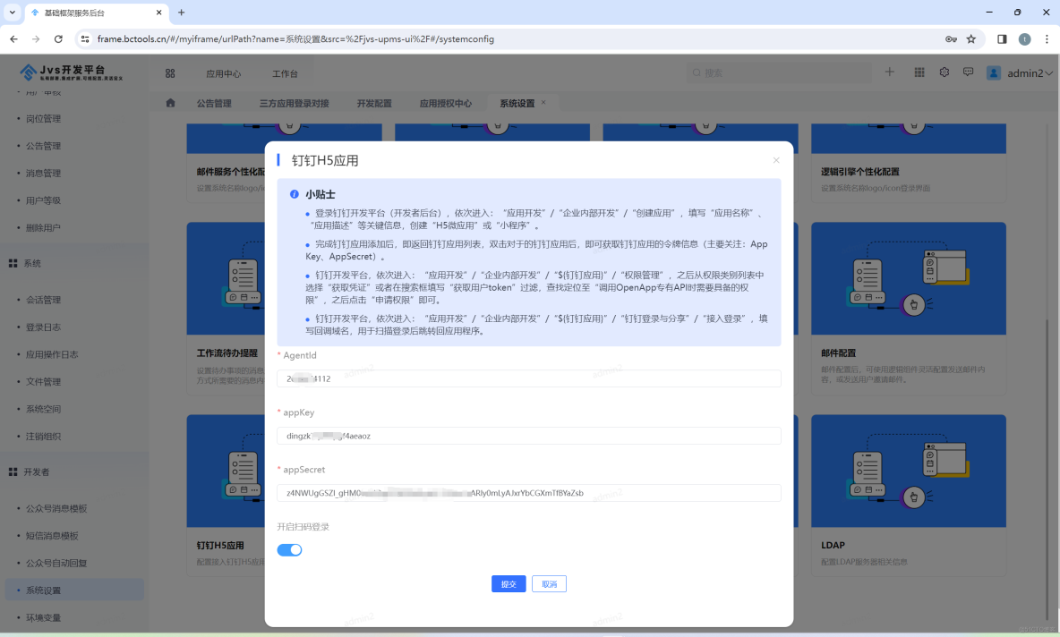Image resolution: width=1060 pixels, height=637 pixels.
Task: Open the search magnifier in the top bar
Action: pyautogui.click(x=696, y=72)
